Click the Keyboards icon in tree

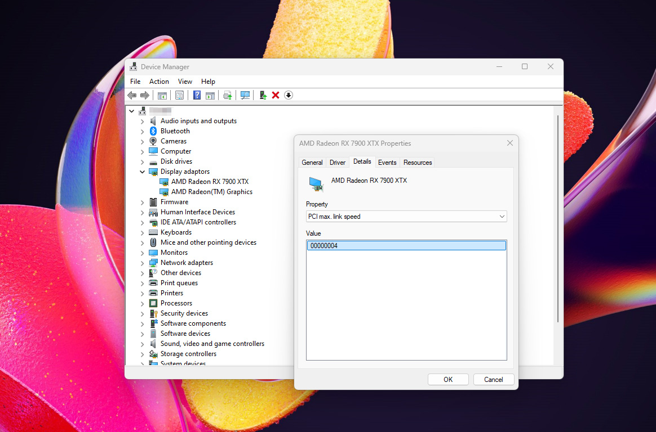click(153, 232)
